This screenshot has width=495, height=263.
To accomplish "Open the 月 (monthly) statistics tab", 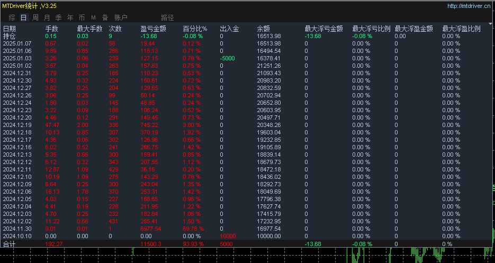I will tap(47, 17).
